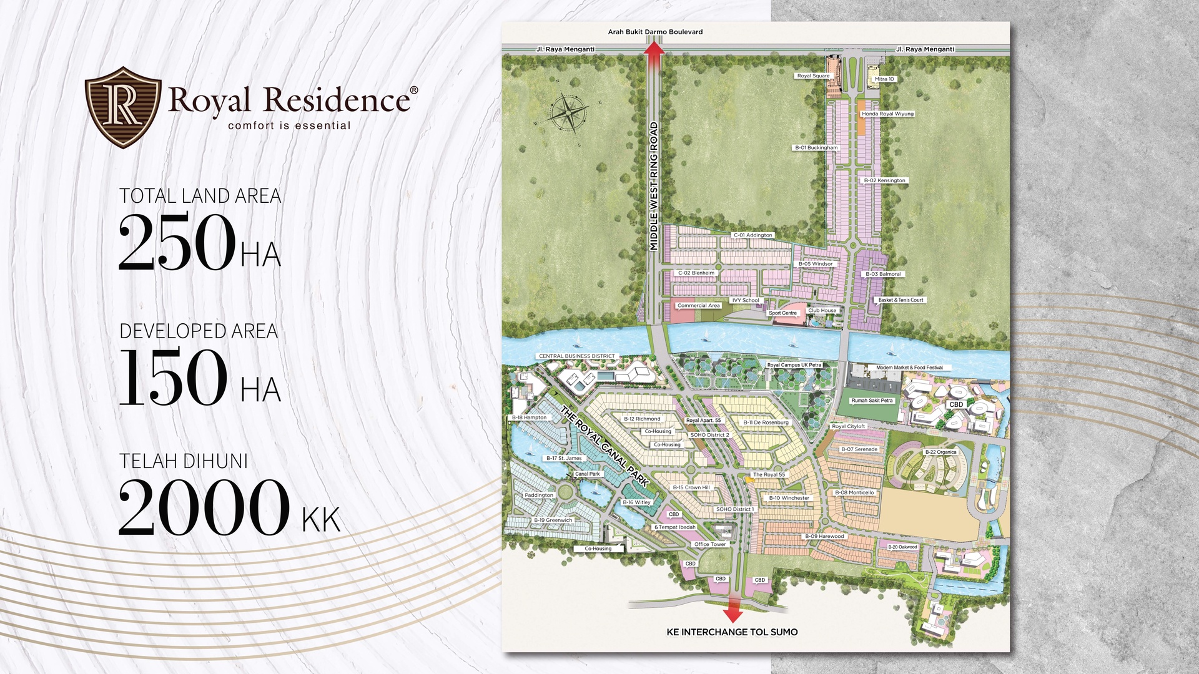Click the 'comfort is essential' tagline
Screen dimensions: 1199x674
pyautogui.click(x=289, y=125)
